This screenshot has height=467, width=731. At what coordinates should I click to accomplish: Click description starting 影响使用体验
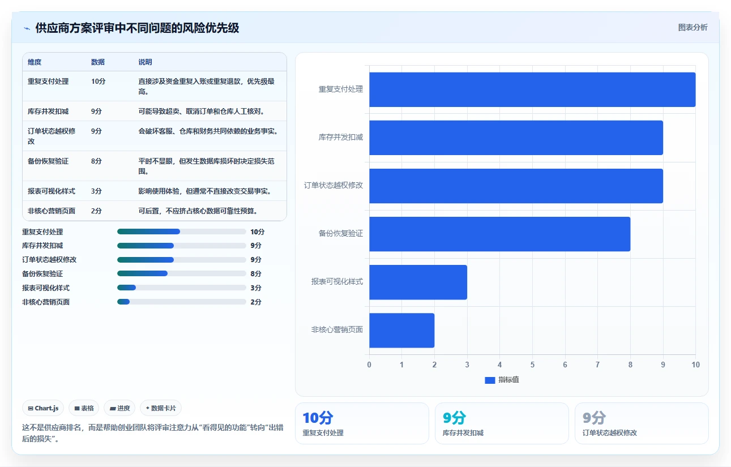tap(205, 191)
